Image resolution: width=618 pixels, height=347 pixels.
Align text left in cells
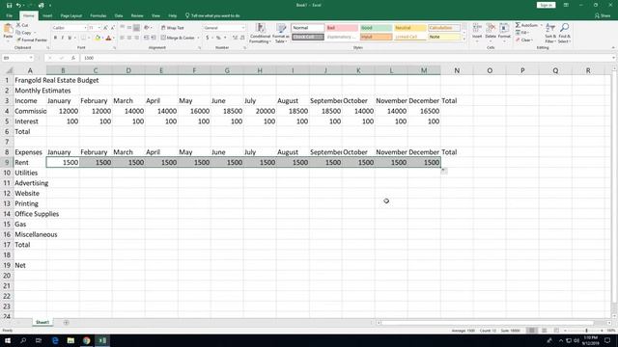(x=123, y=38)
